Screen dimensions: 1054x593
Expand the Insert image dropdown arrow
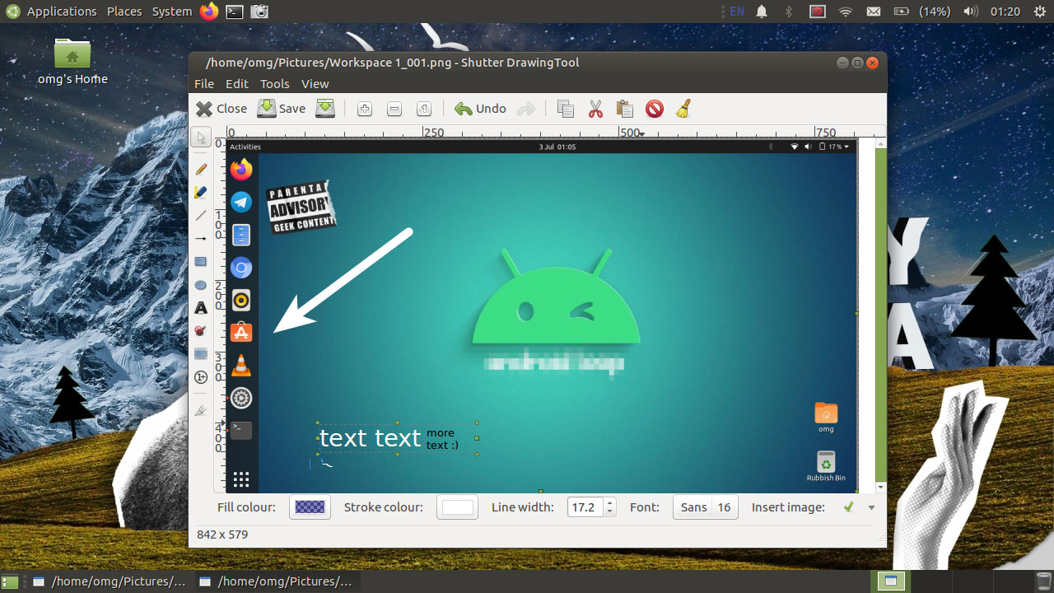(871, 507)
